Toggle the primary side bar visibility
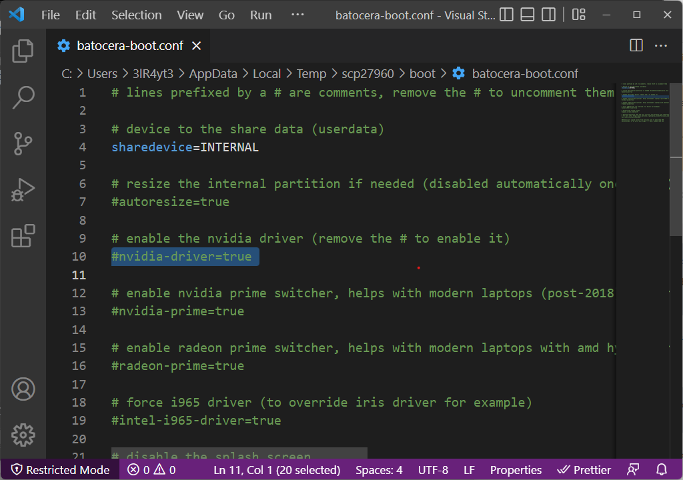683x480 pixels. pos(506,15)
